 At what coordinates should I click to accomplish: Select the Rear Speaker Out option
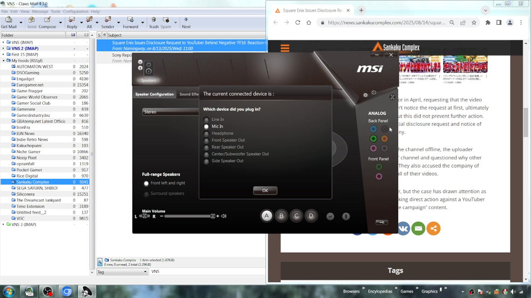206,147
